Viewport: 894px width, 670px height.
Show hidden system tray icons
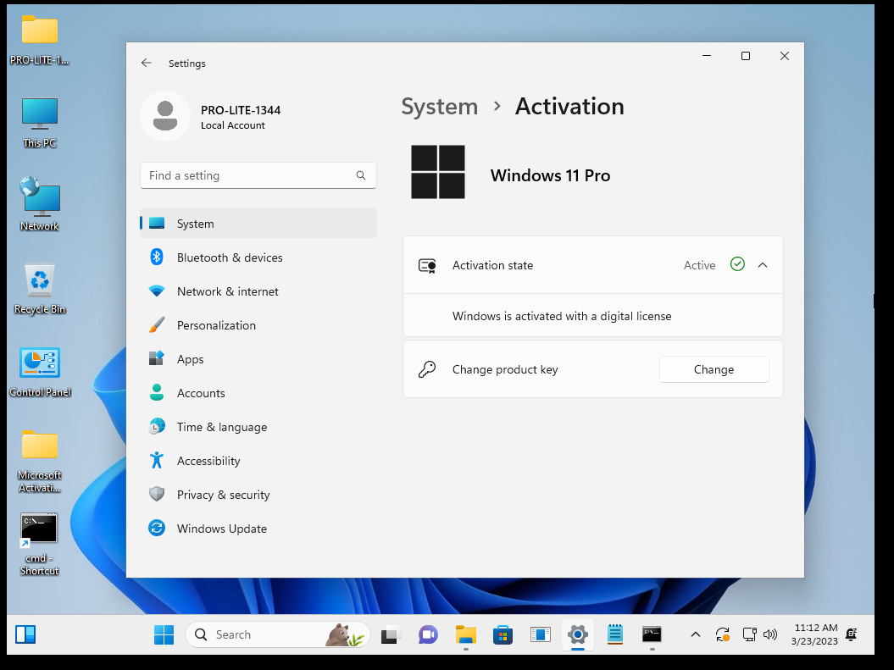pos(696,634)
